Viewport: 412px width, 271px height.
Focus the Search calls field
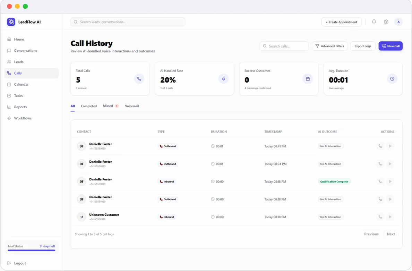coord(284,46)
